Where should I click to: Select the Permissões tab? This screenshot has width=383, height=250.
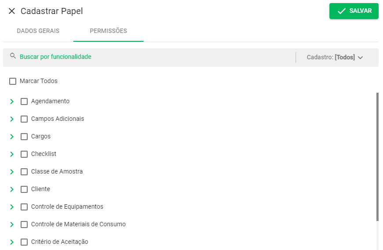point(108,31)
